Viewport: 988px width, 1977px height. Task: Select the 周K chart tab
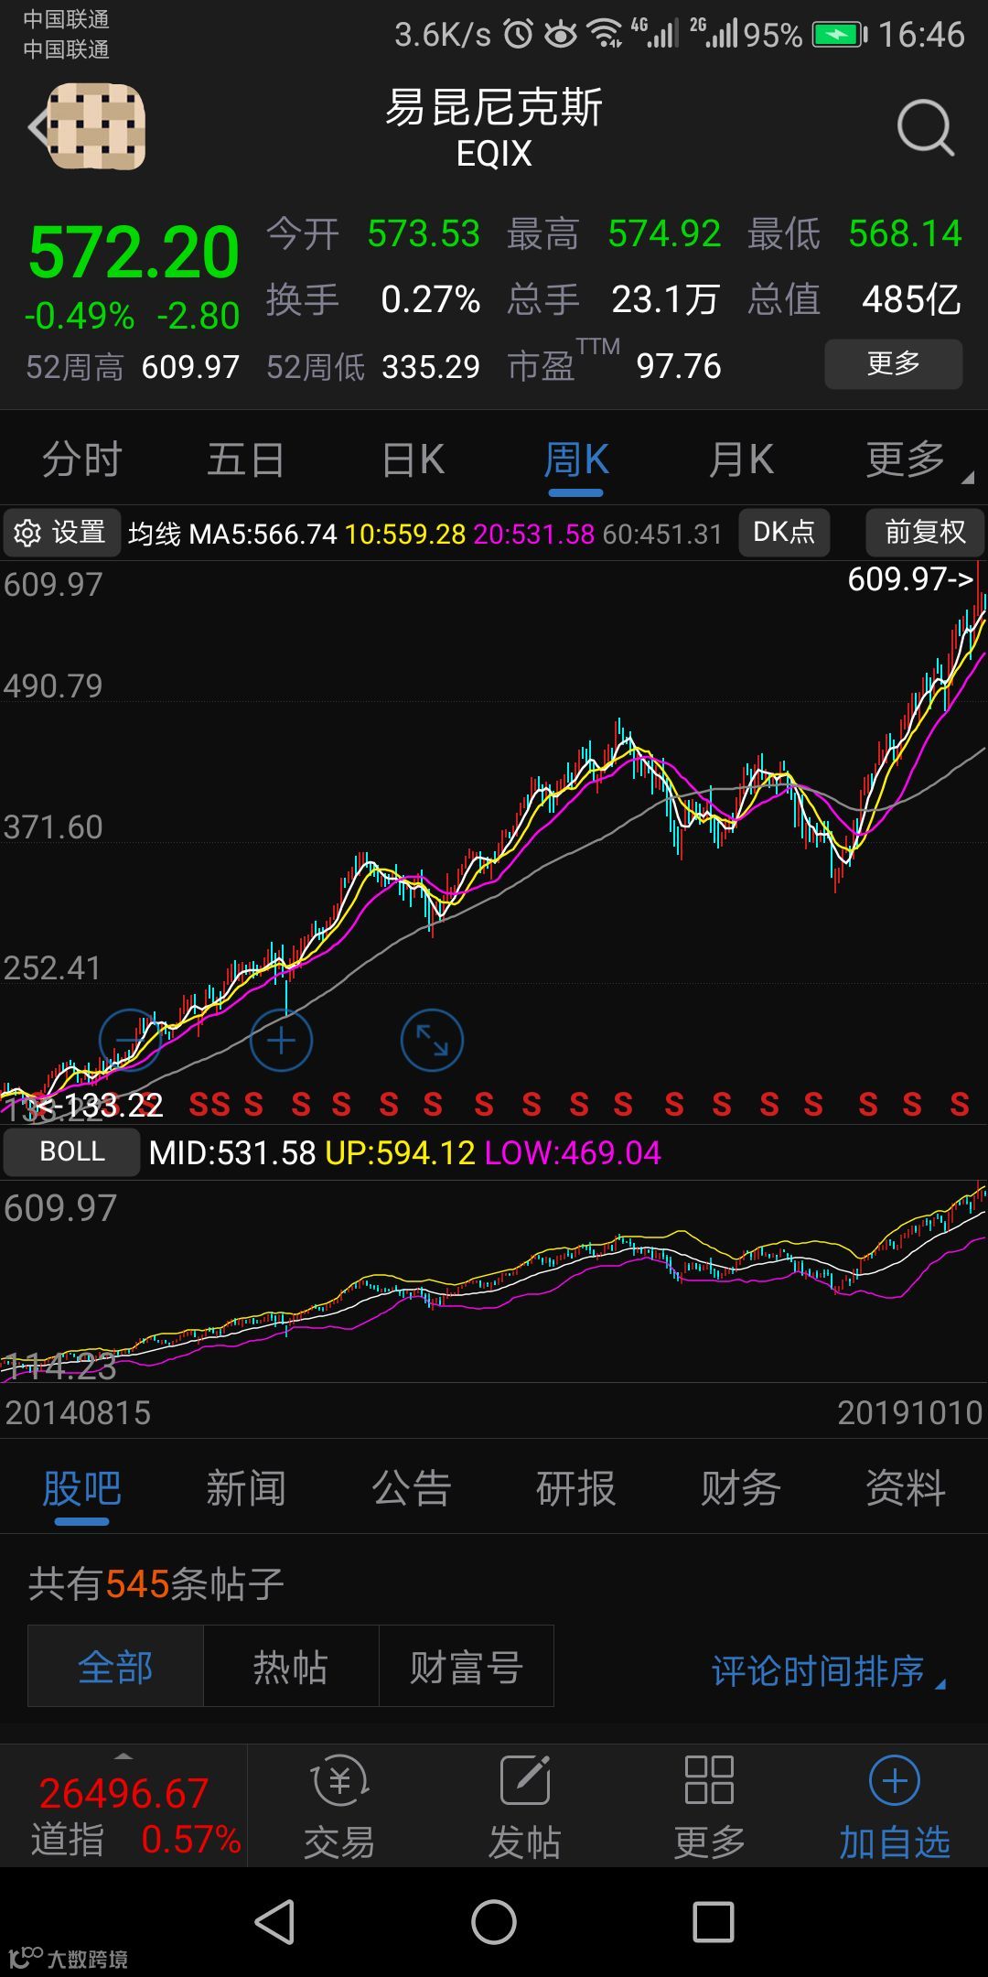[576, 459]
